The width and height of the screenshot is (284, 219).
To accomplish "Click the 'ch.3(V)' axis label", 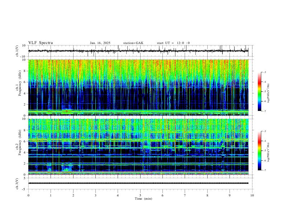I will pyautogui.click(x=17, y=184).
